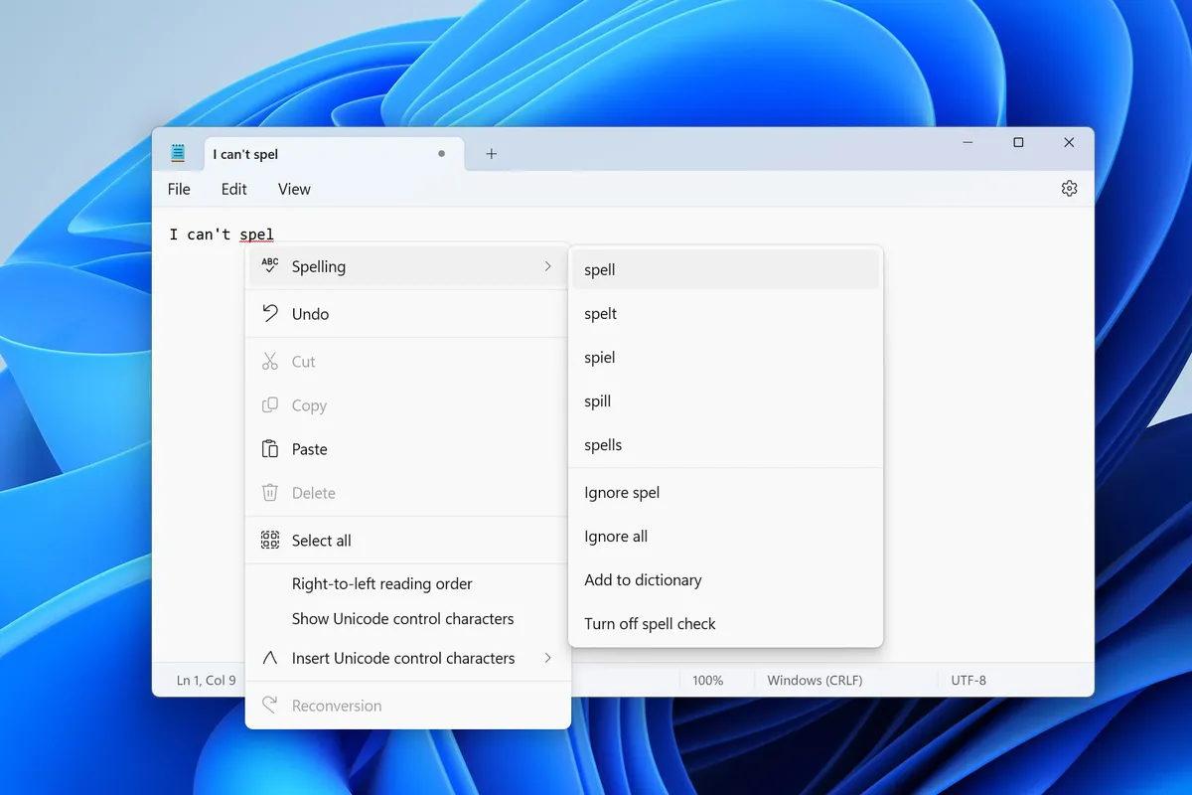This screenshot has height=795, width=1192.
Task: Click the Copy pages icon
Action: [x=268, y=404]
